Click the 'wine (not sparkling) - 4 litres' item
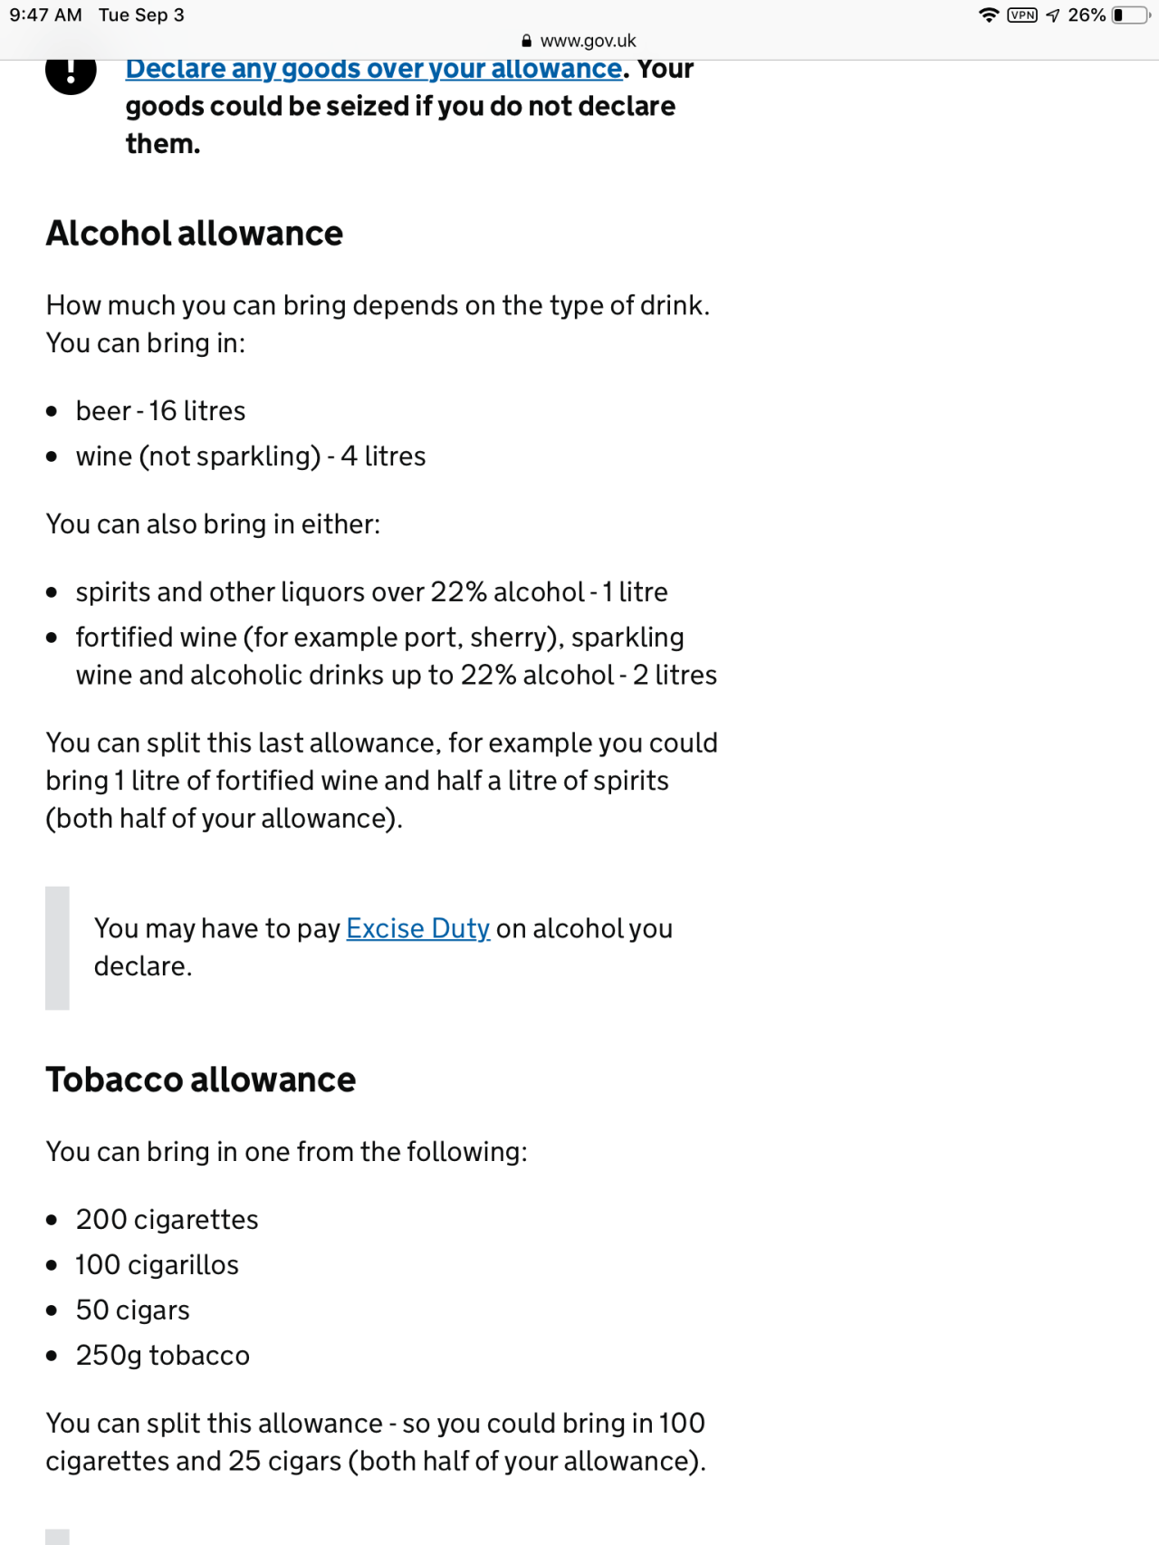Image resolution: width=1159 pixels, height=1545 pixels. (x=250, y=456)
